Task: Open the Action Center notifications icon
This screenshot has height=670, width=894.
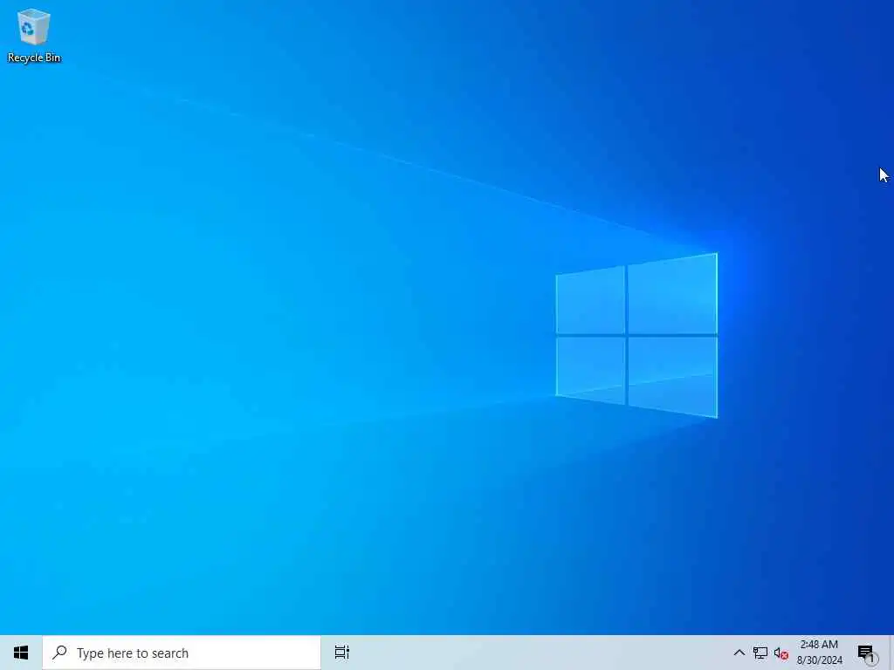Action: [866, 653]
